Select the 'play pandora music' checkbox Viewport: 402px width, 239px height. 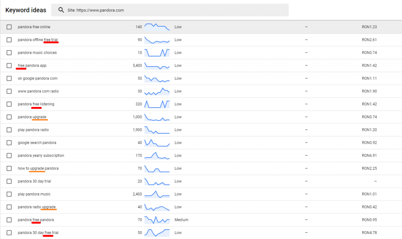tap(9, 194)
